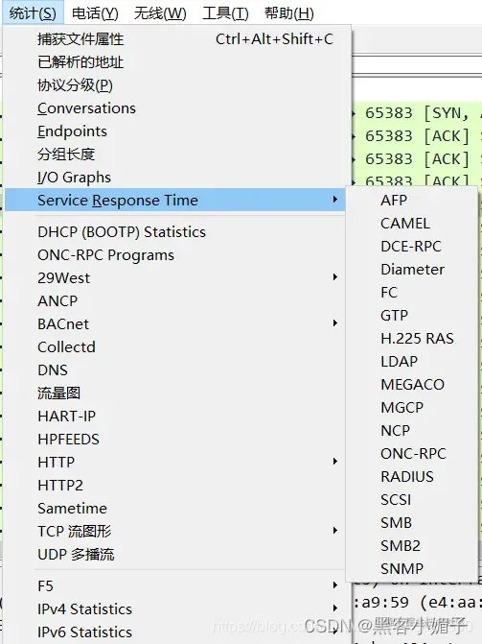Choose CAMEL submenu entry
The height and width of the screenshot is (644, 482).
(412, 223)
